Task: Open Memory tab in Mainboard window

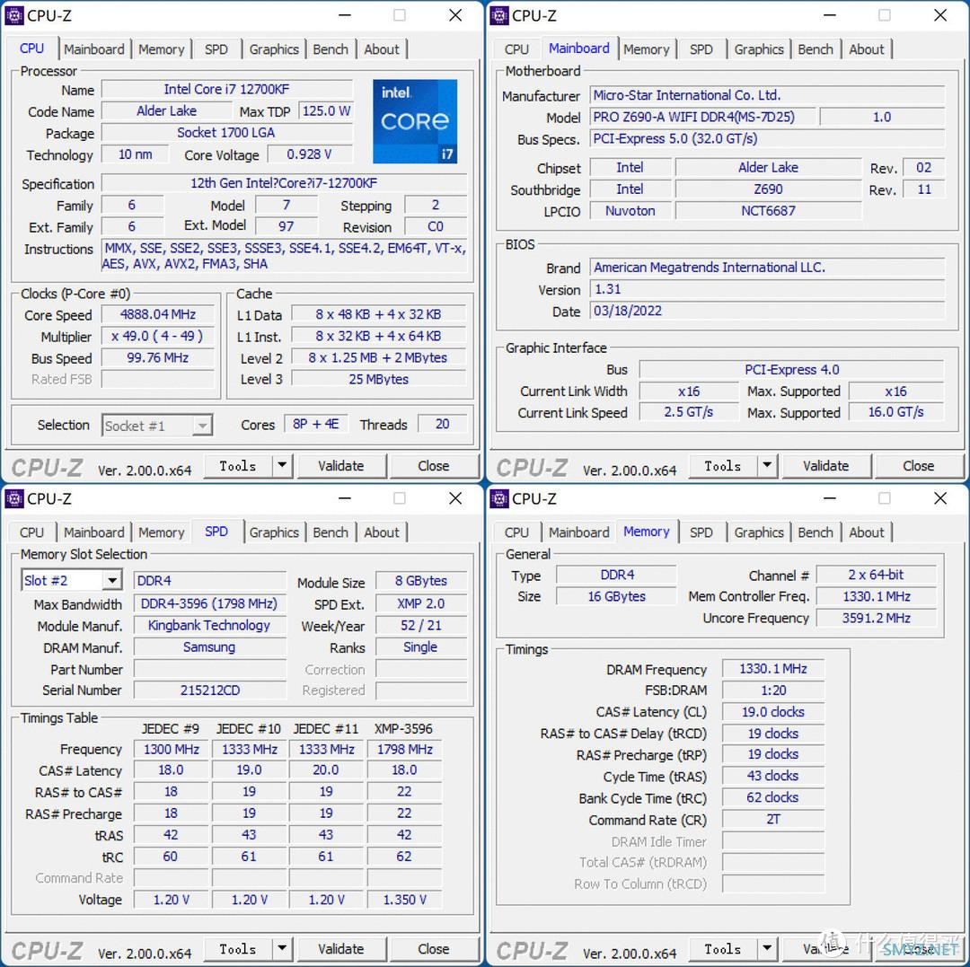Action: click(647, 49)
